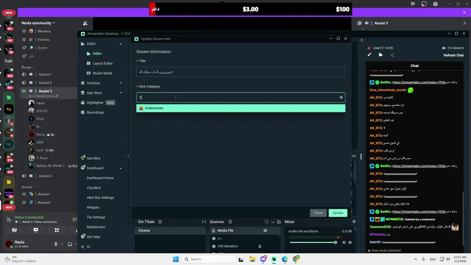This screenshot has width=471, height=265.
Task: Toggle Discord headphones deafen
Action: coord(70,244)
